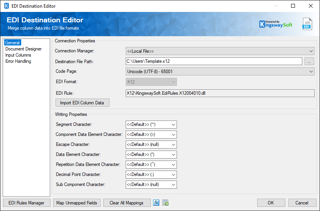Click the EDI Rule label
320x211 pixels.
pyautogui.click(x=65, y=93)
